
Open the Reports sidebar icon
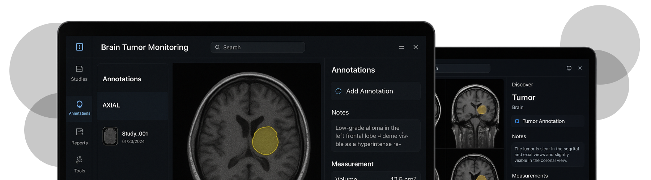coord(79,132)
